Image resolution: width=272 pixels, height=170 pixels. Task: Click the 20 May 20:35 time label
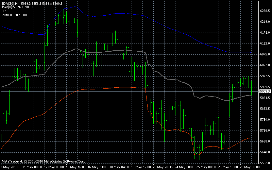[x=163, y=167]
